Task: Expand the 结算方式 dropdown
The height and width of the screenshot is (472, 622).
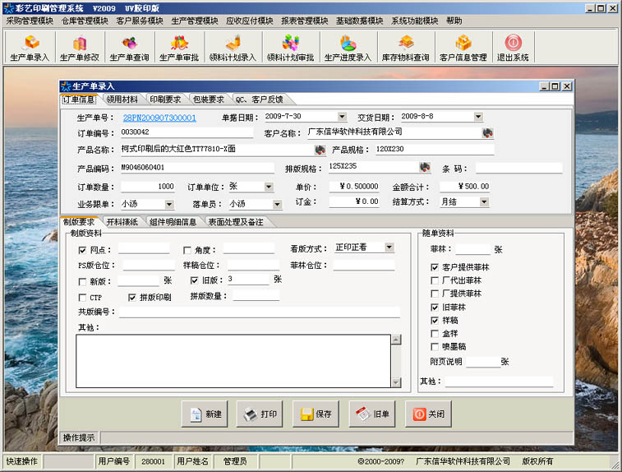Action: pos(483,202)
